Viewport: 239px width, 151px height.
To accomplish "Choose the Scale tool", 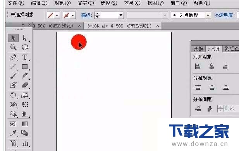I will [25, 95].
